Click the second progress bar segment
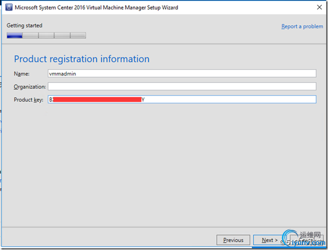This screenshot has width=328, height=250. click(x=30, y=36)
